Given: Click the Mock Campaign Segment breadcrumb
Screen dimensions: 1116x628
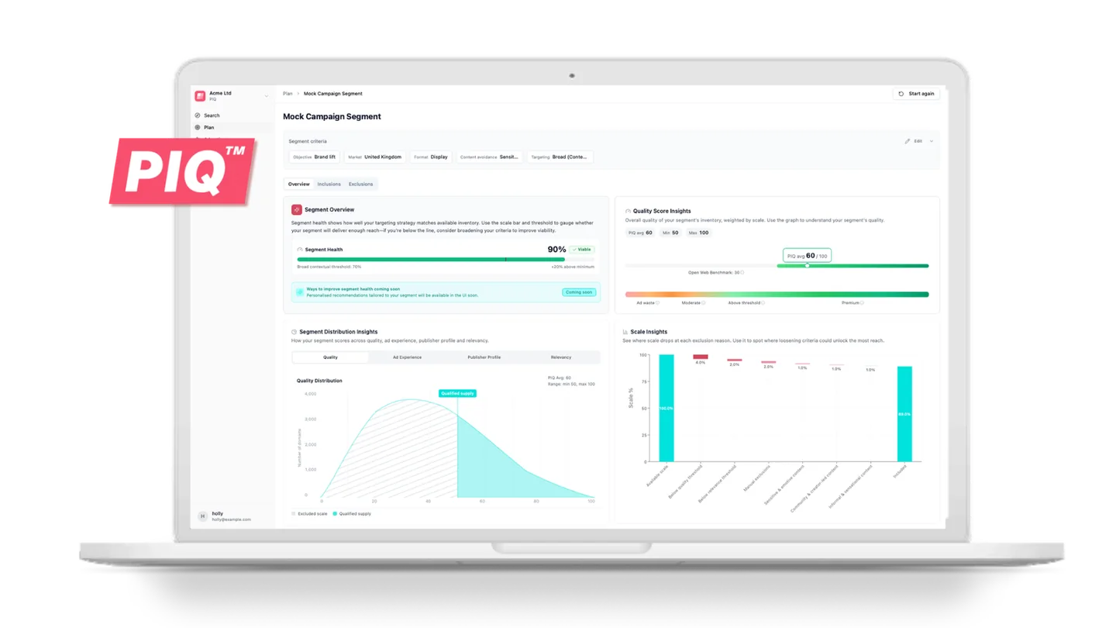Looking at the screenshot, I should 333,94.
